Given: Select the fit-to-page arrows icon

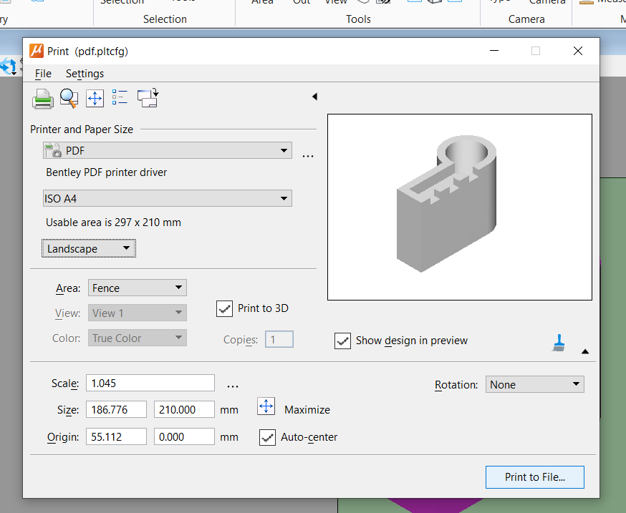Looking at the screenshot, I should [x=95, y=99].
